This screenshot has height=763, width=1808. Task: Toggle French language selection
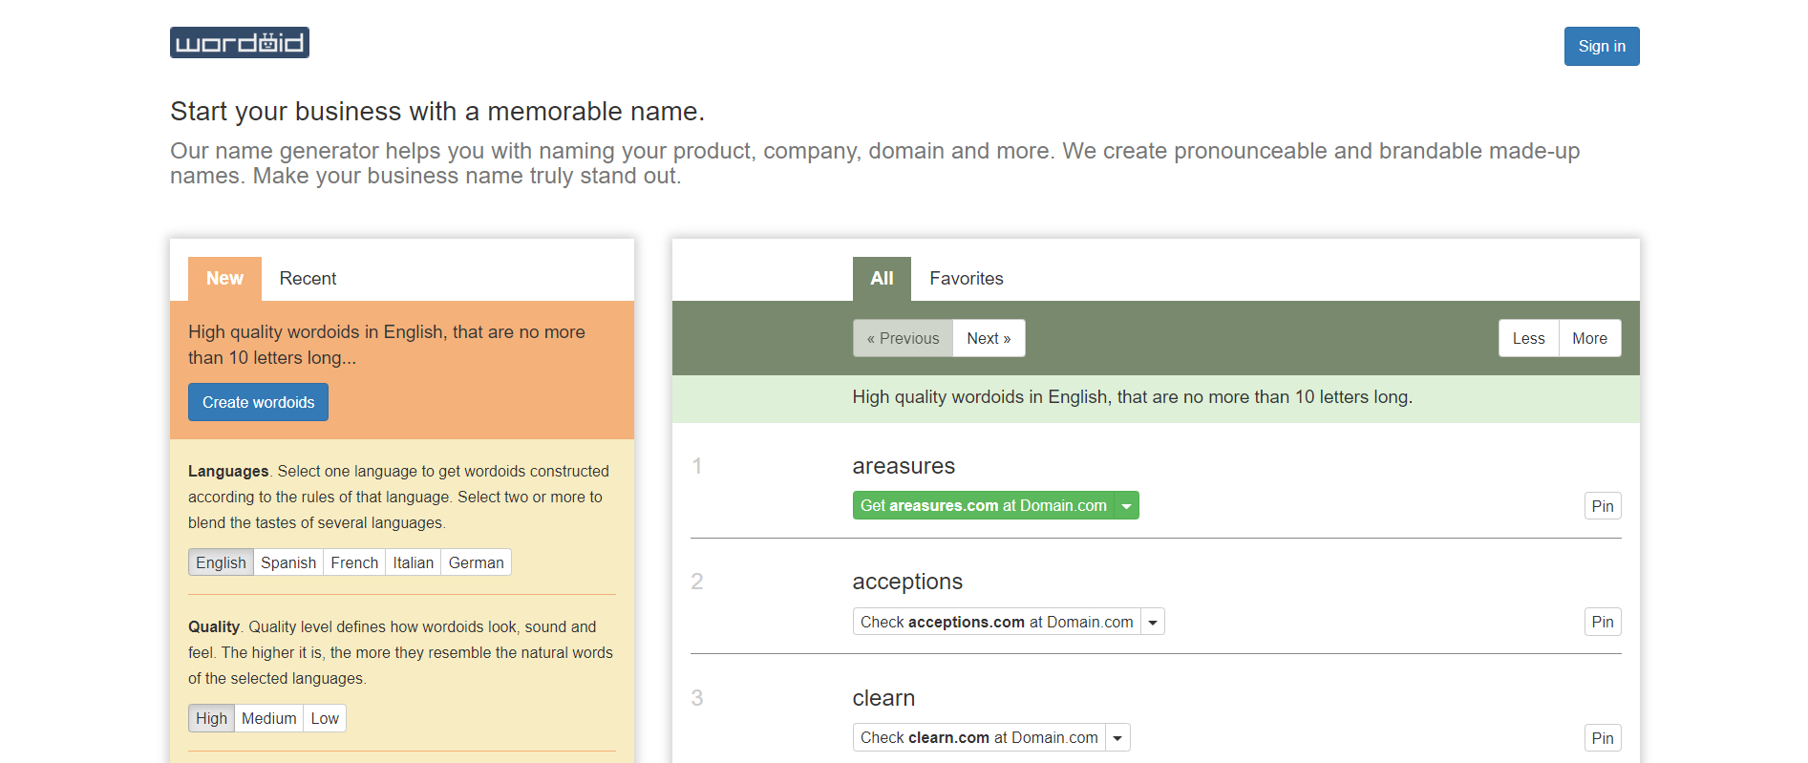tap(354, 562)
